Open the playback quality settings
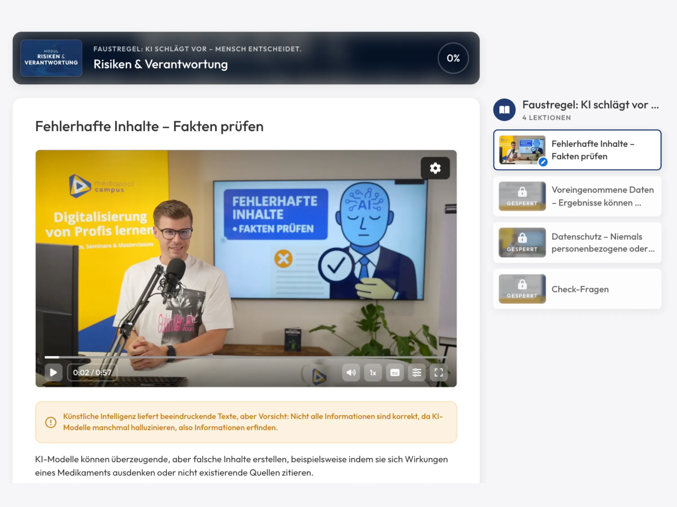Image resolution: width=677 pixels, height=507 pixels. 417,373
